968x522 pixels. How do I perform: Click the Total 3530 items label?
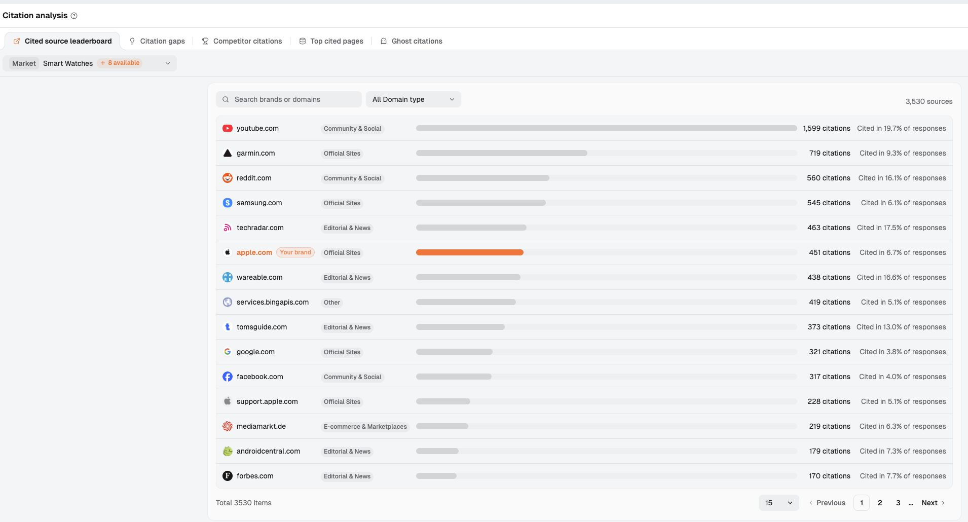coord(244,503)
